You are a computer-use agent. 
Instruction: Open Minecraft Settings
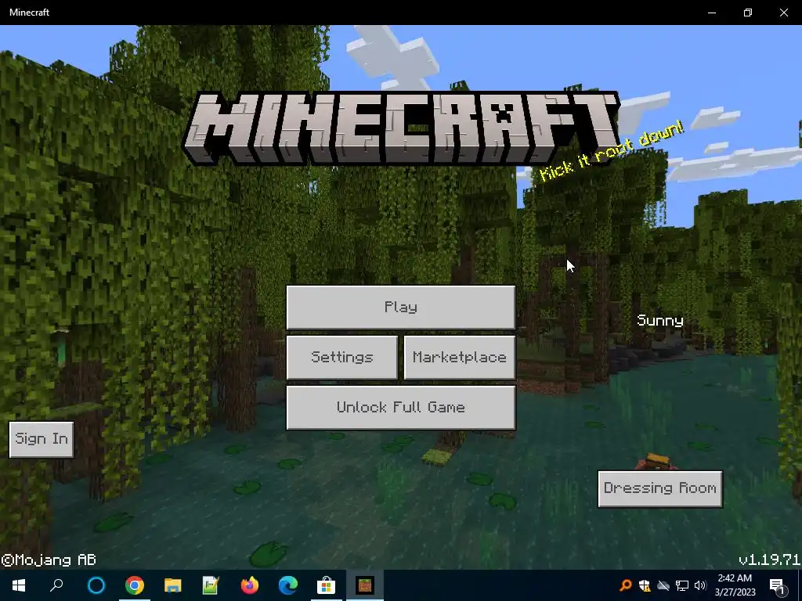(x=341, y=357)
